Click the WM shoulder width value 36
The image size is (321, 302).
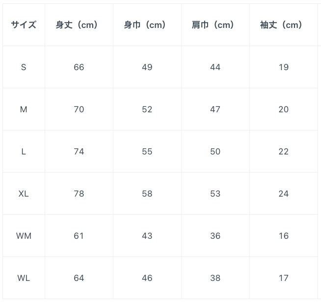coord(215,236)
